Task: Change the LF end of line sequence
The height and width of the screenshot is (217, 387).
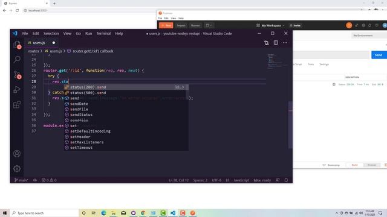Action: (227, 180)
